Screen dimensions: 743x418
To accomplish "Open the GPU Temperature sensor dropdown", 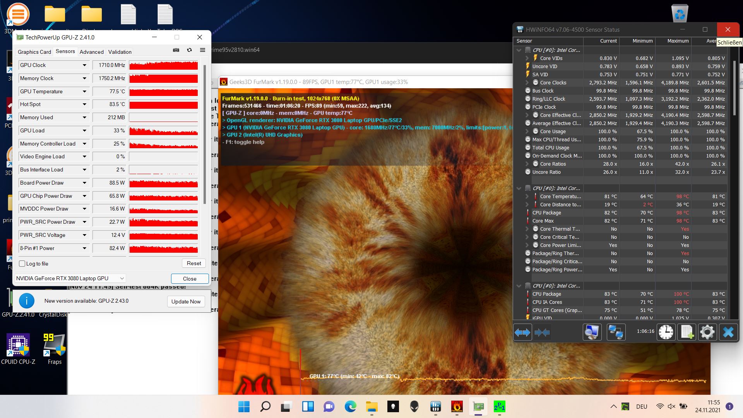I will click(84, 92).
